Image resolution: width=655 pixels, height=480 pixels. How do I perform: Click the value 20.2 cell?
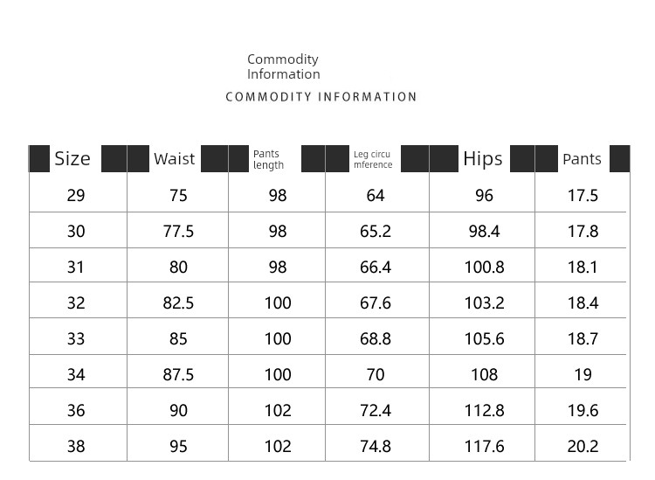pos(583,447)
